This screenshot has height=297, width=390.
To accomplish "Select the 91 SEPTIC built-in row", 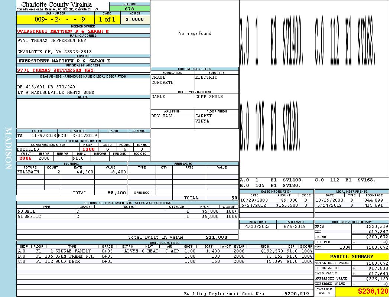I will (x=127, y=216).
